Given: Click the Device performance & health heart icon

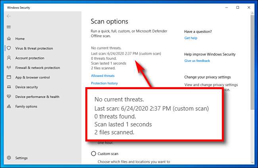Looking at the screenshot, I should (9, 97).
